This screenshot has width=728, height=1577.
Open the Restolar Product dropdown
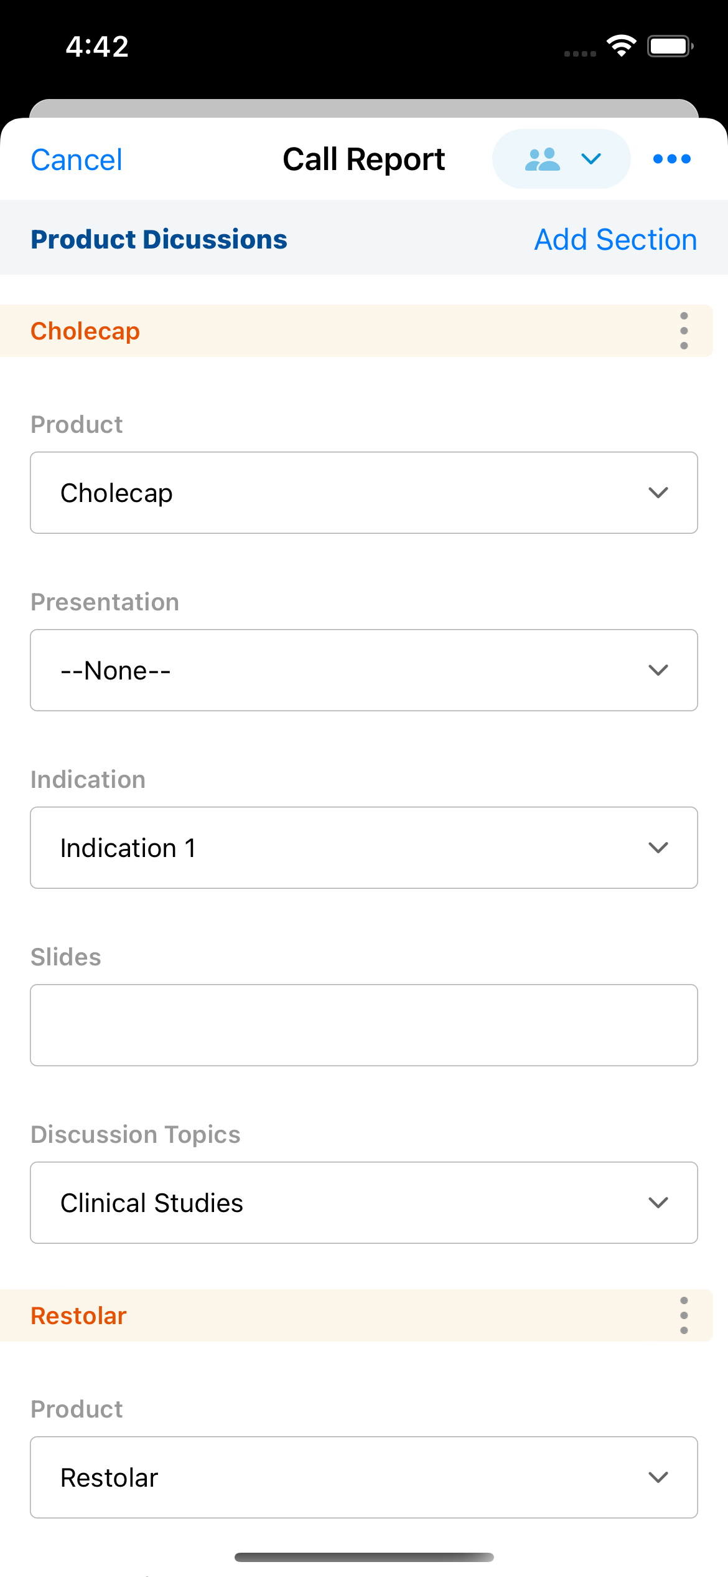tap(364, 1477)
